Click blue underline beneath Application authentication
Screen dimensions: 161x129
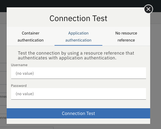(x=78, y=45)
